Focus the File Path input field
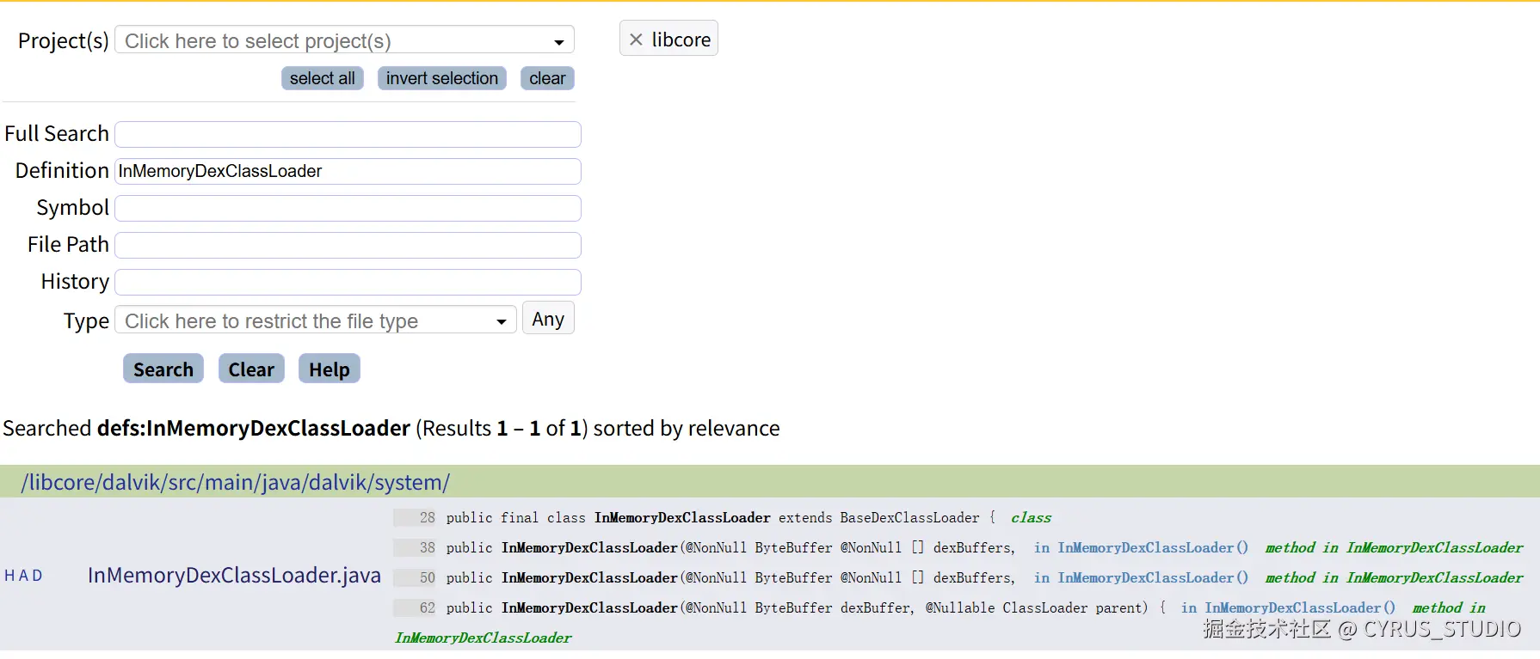The width and height of the screenshot is (1540, 659). click(x=348, y=245)
